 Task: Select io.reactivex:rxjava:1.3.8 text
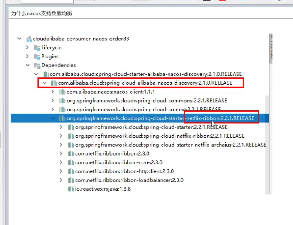(x=103, y=189)
